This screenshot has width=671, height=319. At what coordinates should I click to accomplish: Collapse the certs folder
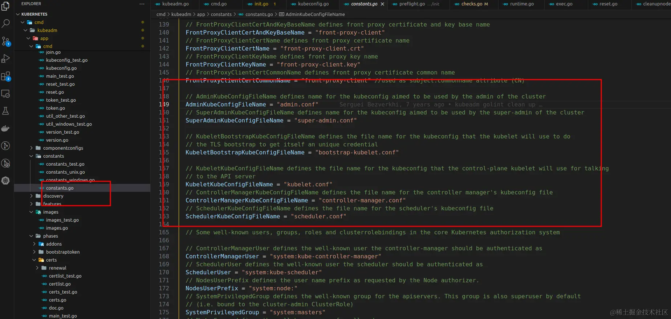tap(51, 260)
